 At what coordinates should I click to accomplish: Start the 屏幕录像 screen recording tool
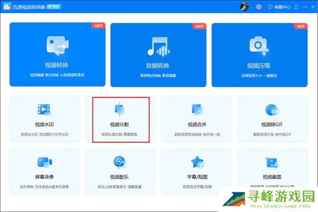click(44, 162)
